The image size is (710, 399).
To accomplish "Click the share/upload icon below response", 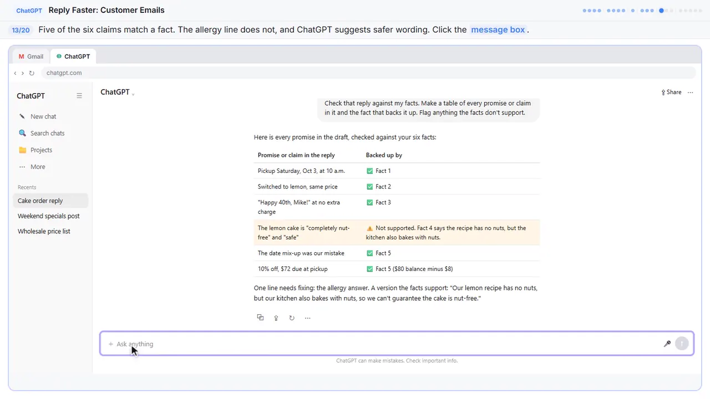I will (276, 318).
